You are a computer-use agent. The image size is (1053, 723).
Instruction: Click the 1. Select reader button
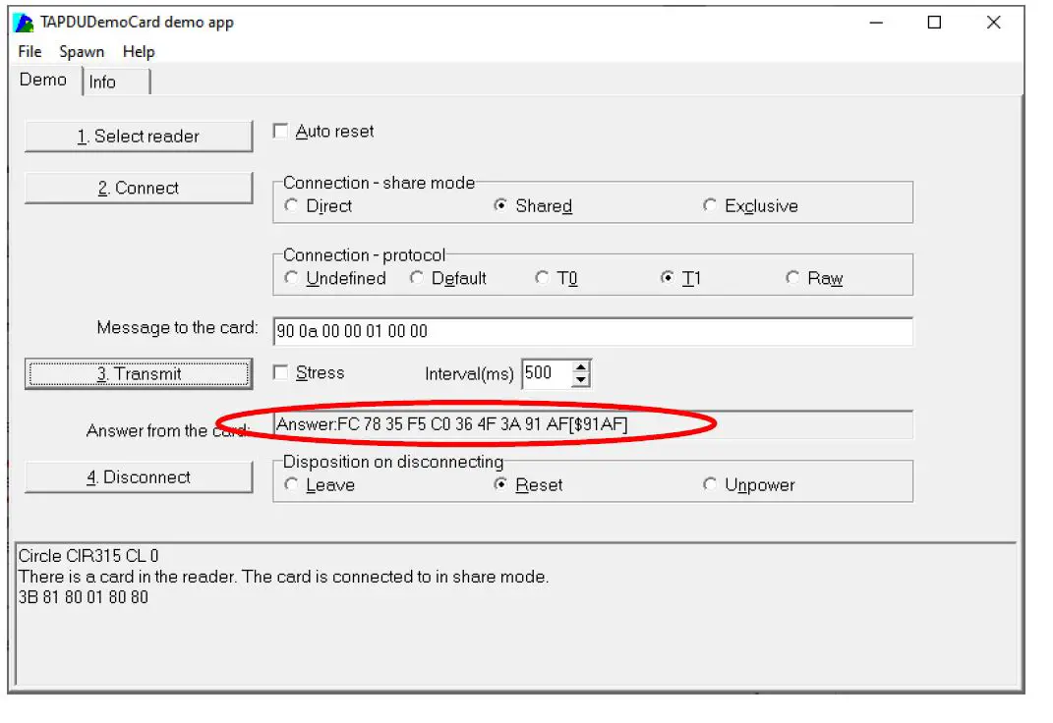coord(139,137)
